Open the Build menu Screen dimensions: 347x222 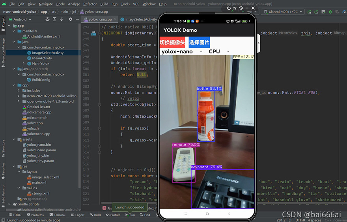104,4
